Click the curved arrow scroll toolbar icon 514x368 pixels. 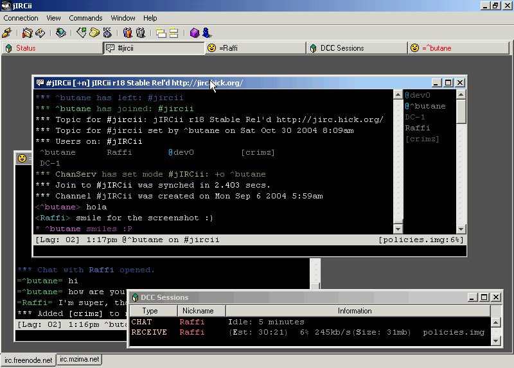[40, 33]
